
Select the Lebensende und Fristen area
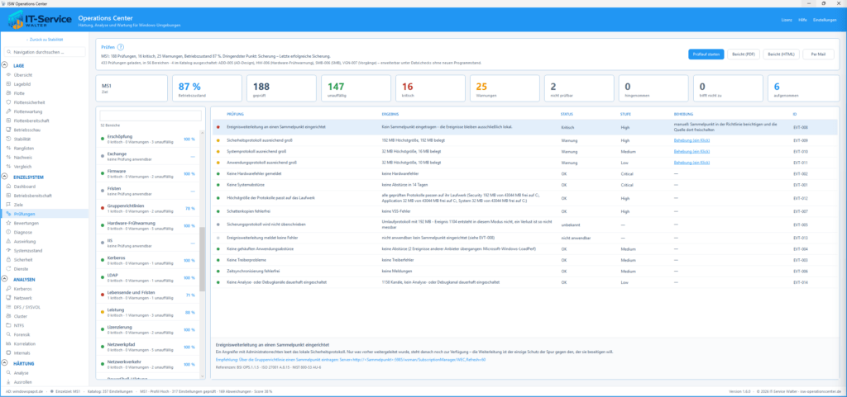pyautogui.click(x=147, y=295)
